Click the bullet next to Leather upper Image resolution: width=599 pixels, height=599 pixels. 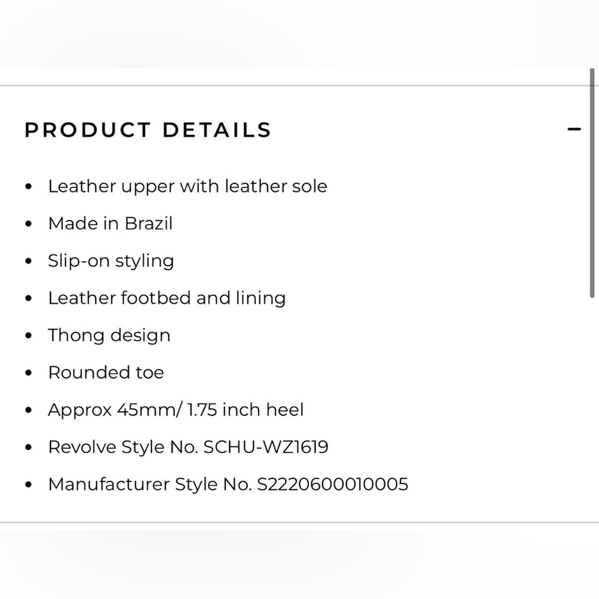pyautogui.click(x=28, y=186)
